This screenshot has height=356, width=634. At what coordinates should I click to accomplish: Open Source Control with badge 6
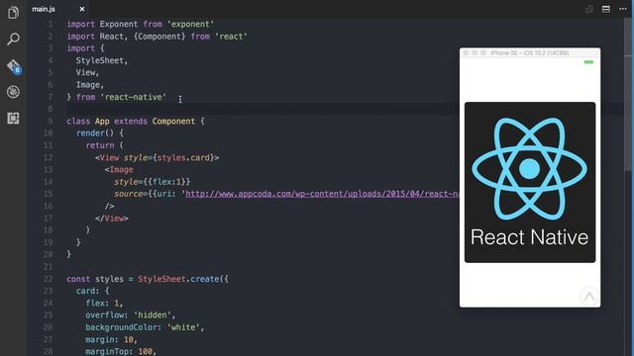click(x=13, y=66)
